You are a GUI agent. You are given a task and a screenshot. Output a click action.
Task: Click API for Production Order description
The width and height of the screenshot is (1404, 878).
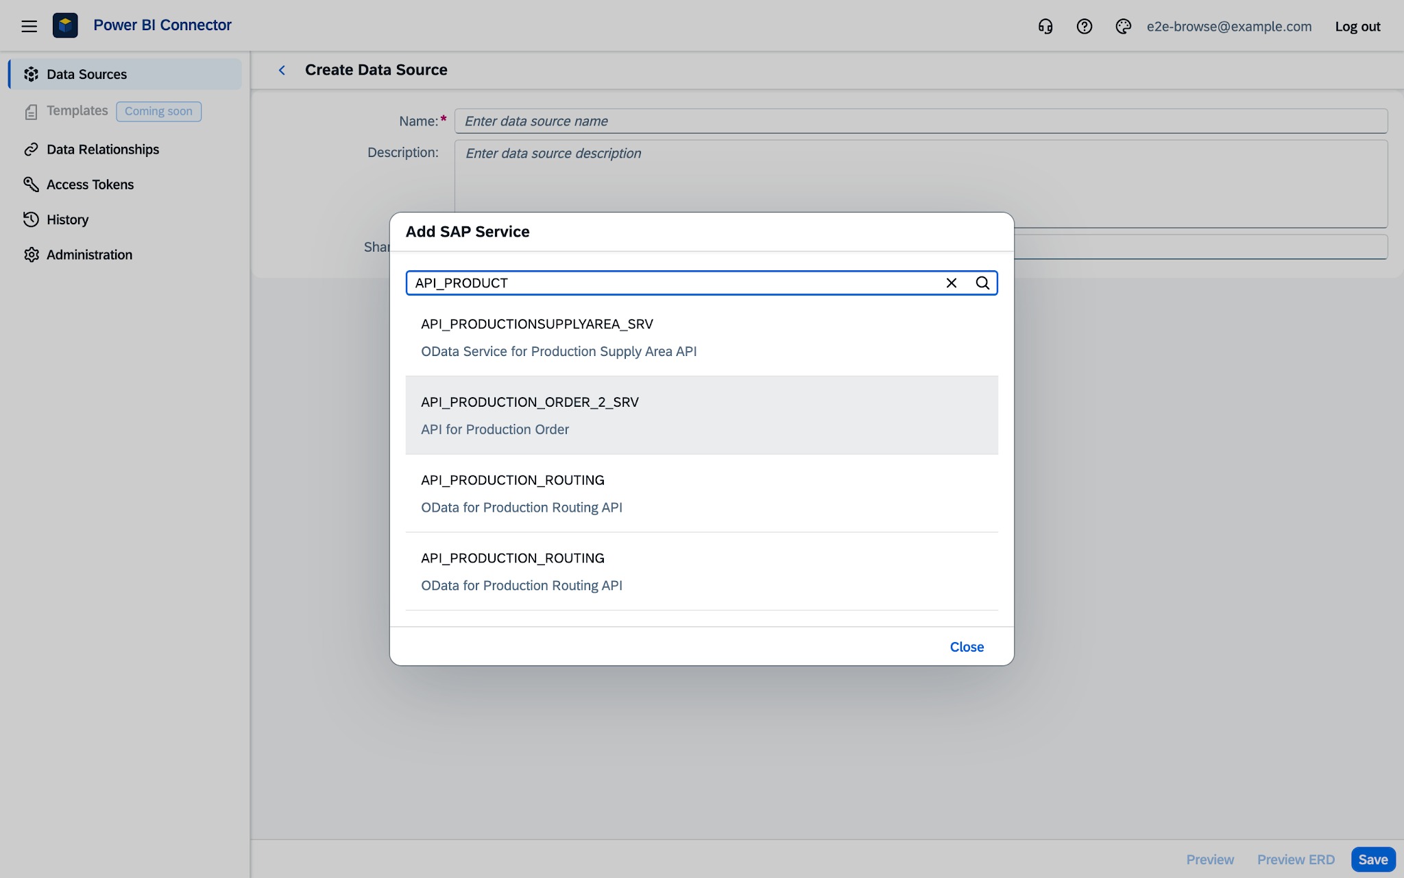click(495, 429)
